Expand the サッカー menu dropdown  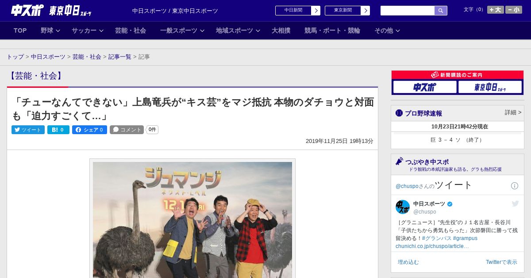pyautogui.click(x=87, y=30)
